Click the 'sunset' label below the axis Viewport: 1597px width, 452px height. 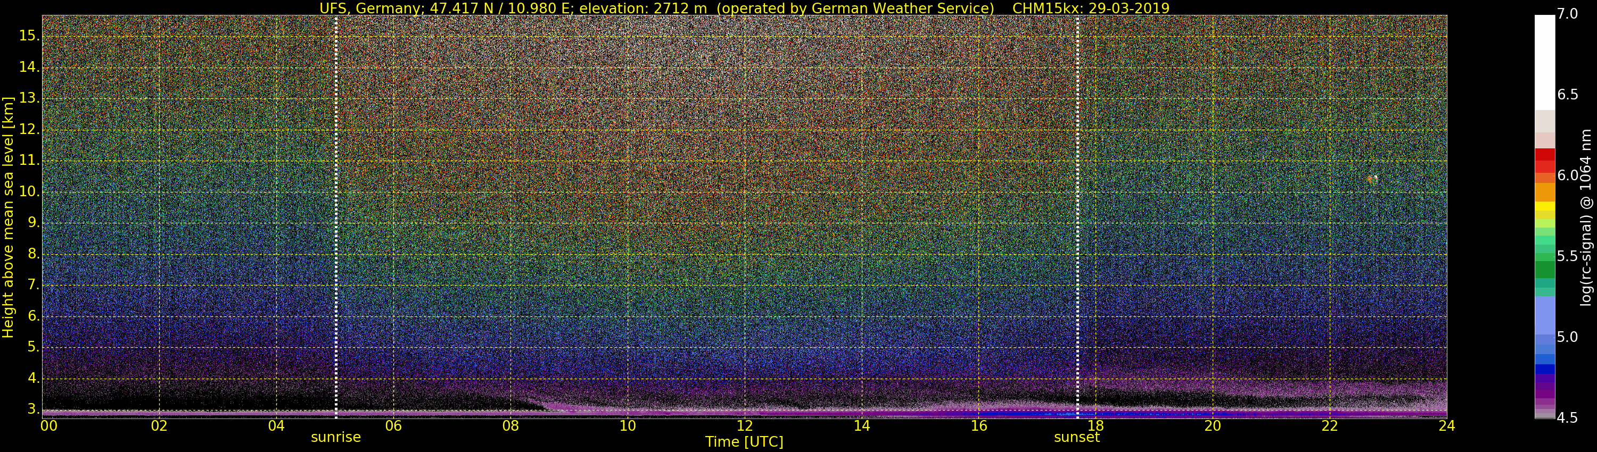click(x=1077, y=437)
